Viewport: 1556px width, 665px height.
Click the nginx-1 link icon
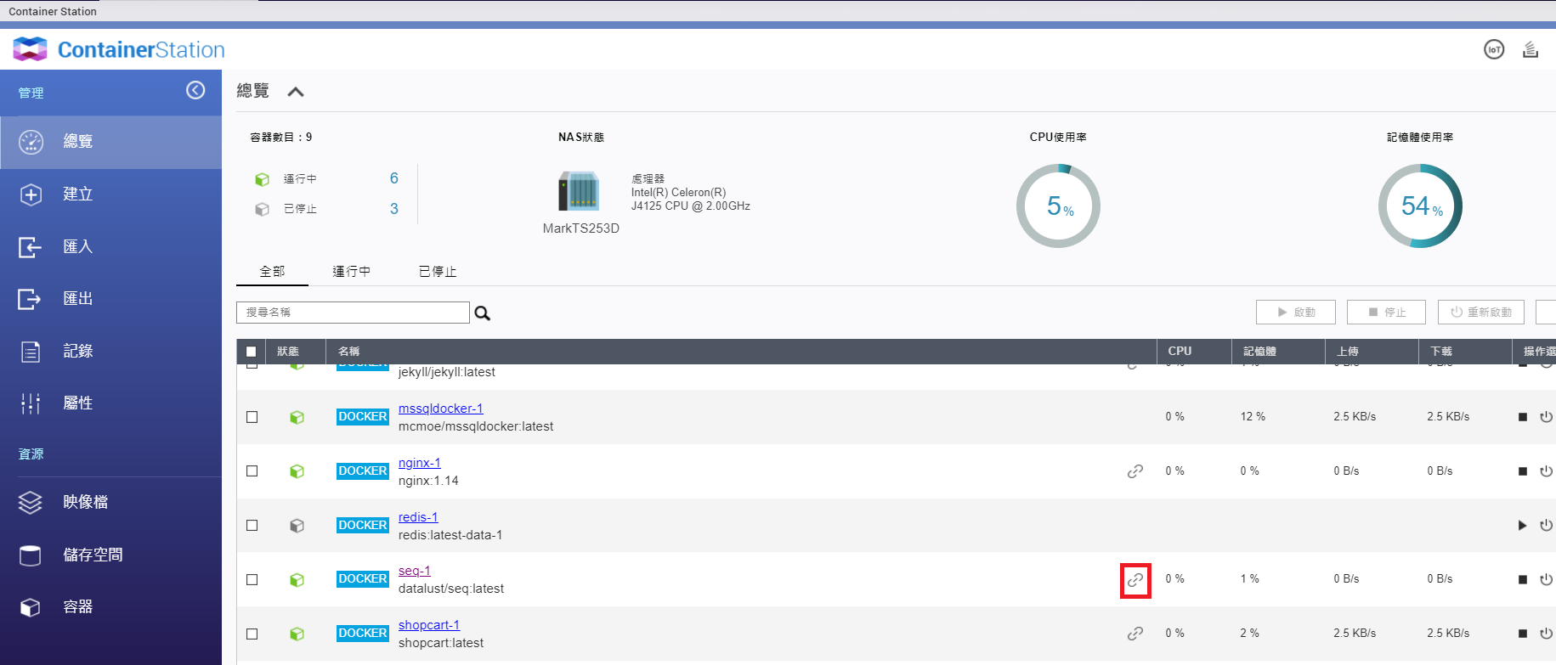pos(1135,471)
